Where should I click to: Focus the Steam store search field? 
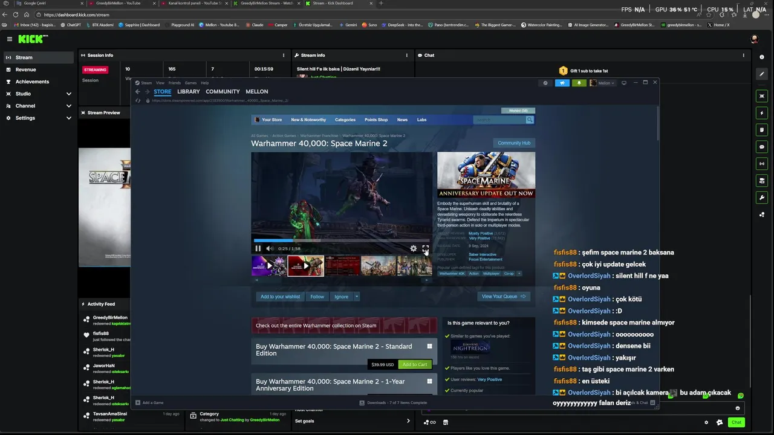click(x=499, y=120)
